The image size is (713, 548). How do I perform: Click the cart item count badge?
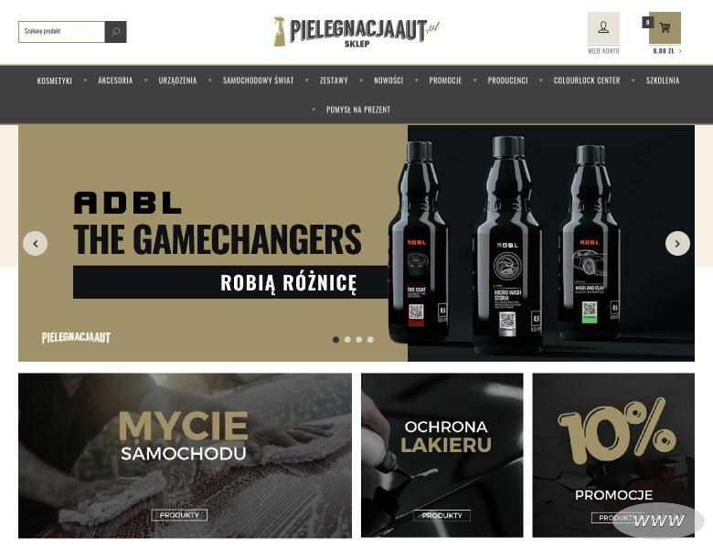pyautogui.click(x=647, y=22)
